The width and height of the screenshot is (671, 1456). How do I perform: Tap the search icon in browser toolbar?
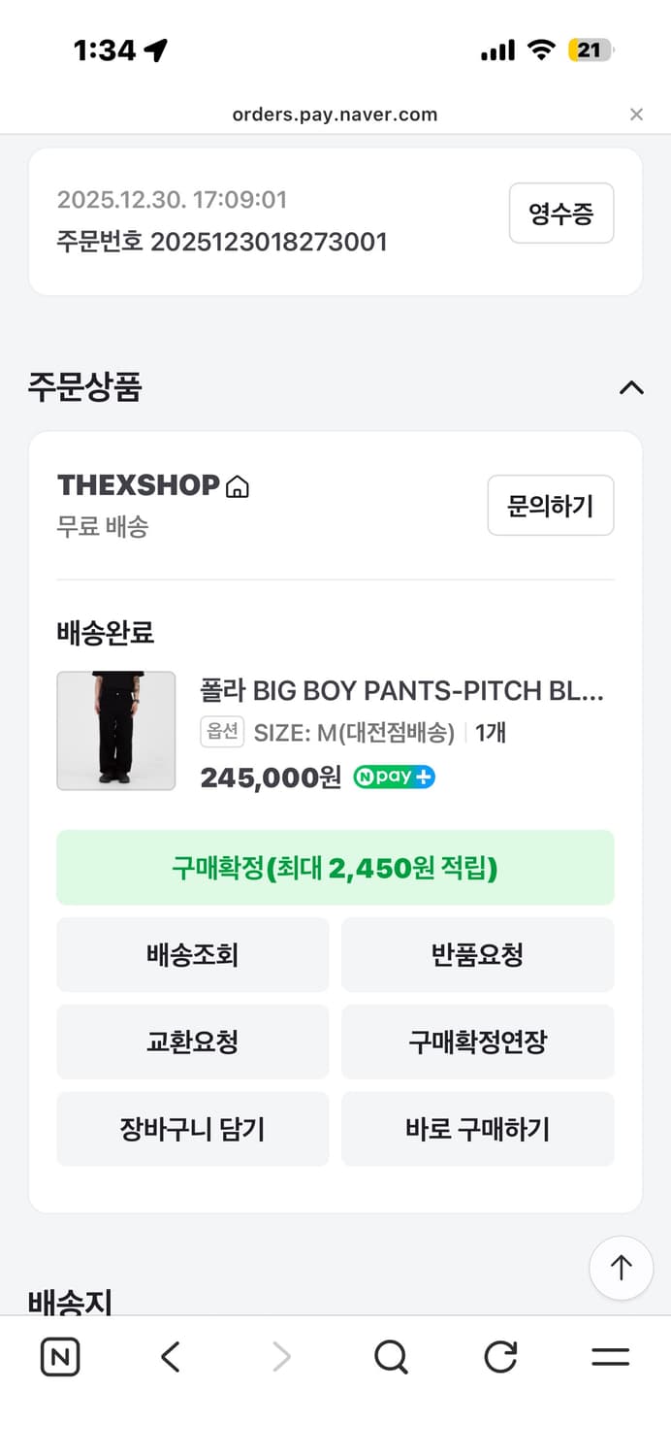(x=390, y=1357)
